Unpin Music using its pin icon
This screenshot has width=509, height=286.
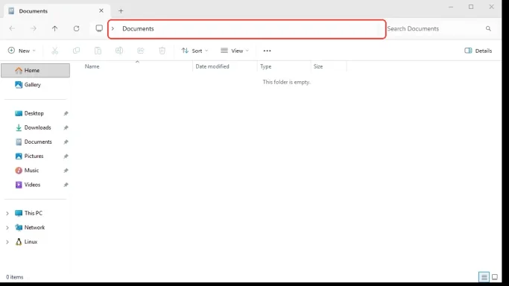coord(66,171)
